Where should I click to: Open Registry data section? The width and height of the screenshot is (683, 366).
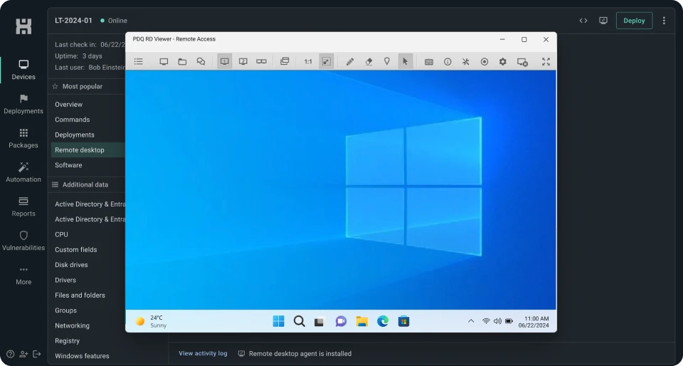click(x=67, y=341)
